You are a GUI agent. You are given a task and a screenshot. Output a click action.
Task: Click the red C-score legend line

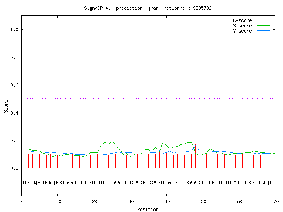click(264, 20)
